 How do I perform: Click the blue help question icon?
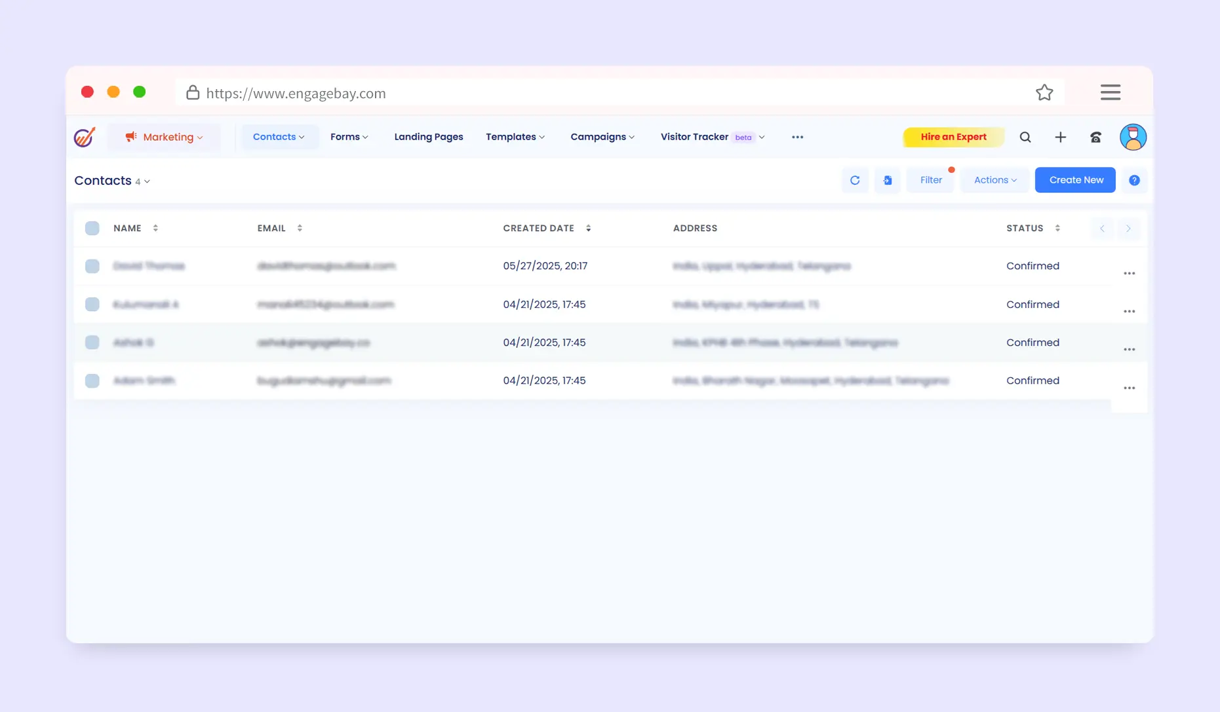pos(1134,180)
